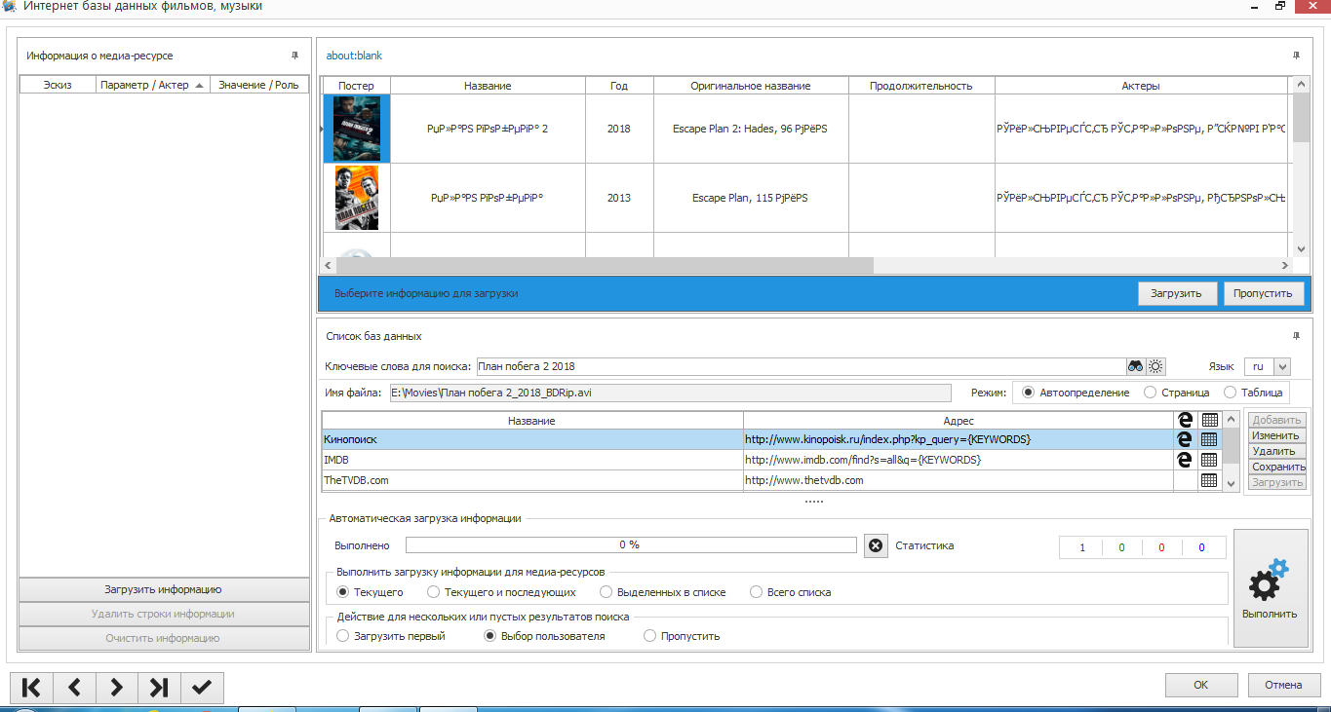This screenshot has height=712, width=1331.
Task: Pin the Список баз данных panel
Action: (x=1296, y=336)
